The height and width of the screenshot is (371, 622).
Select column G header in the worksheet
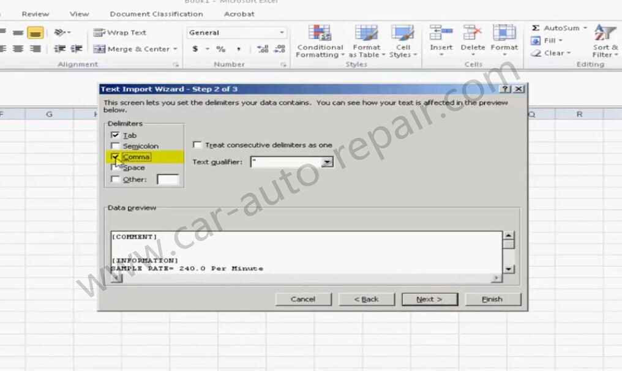click(x=49, y=114)
